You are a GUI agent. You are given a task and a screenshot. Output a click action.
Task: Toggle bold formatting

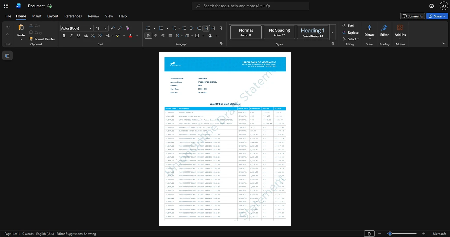tap(64, 36)
